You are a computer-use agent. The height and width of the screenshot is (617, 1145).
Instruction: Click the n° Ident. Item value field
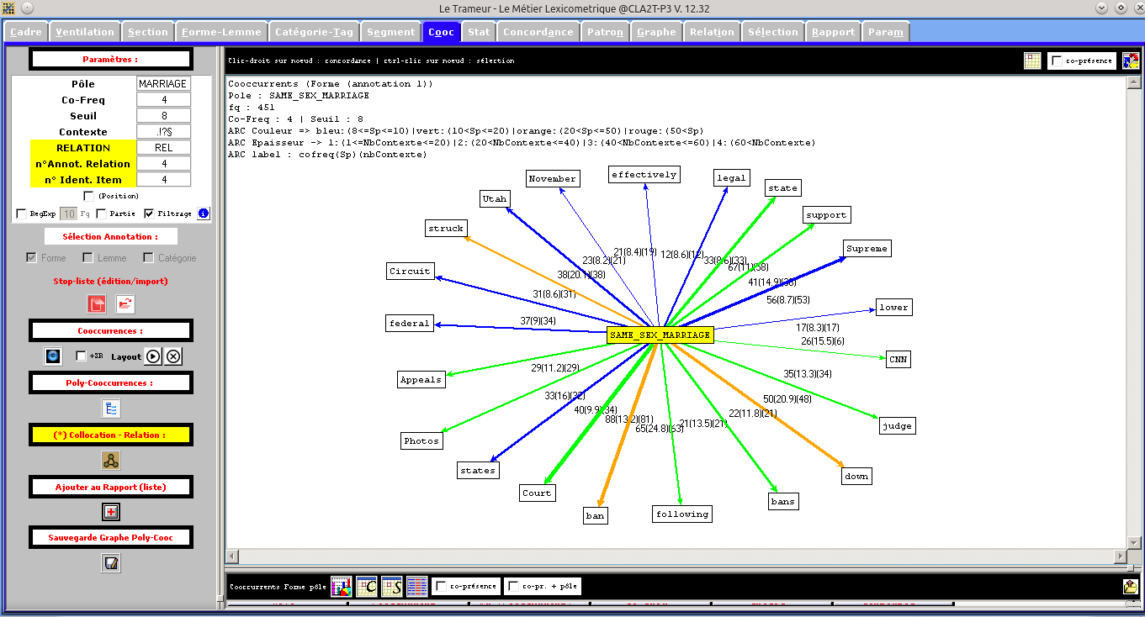pyautogui.click(x=163, y=180)
